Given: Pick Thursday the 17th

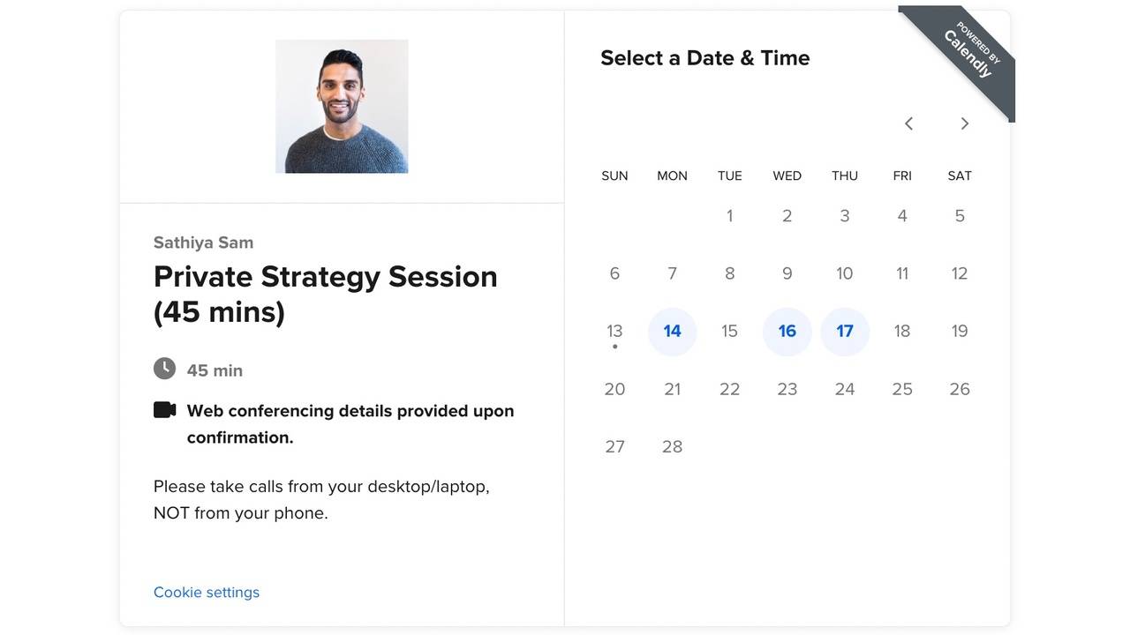Looking at the screenshot, I should point(845,332).
